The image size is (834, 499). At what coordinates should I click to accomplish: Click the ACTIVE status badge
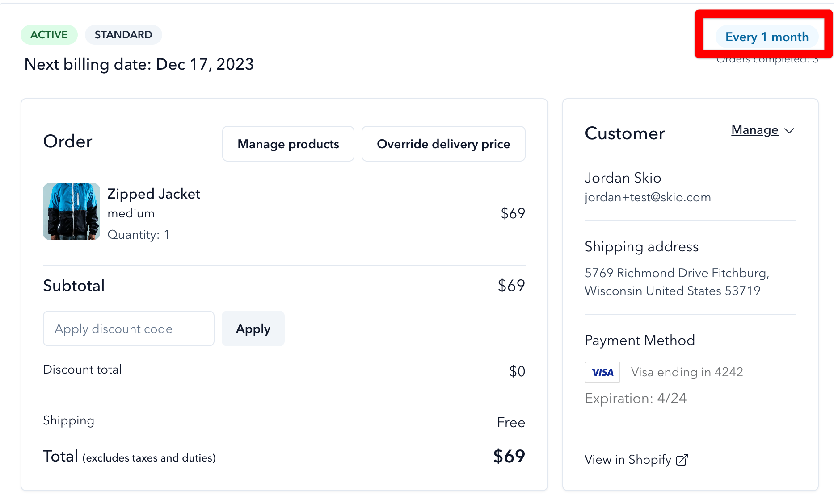click(x=49, y=35)
